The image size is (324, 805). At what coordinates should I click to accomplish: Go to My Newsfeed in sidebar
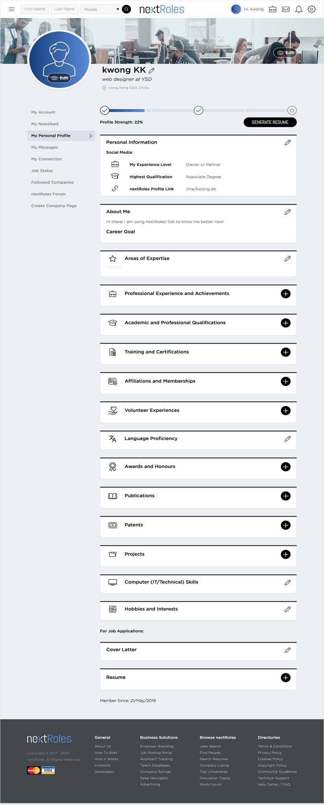point(45,124)
